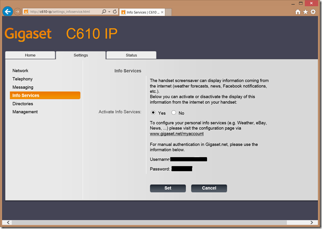Click the Gigaset logo
322x229 pixels.
(28, 34)
